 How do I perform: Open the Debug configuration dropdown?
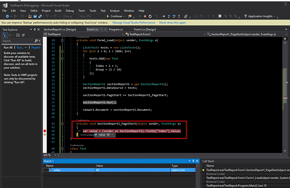pos(70,16)
